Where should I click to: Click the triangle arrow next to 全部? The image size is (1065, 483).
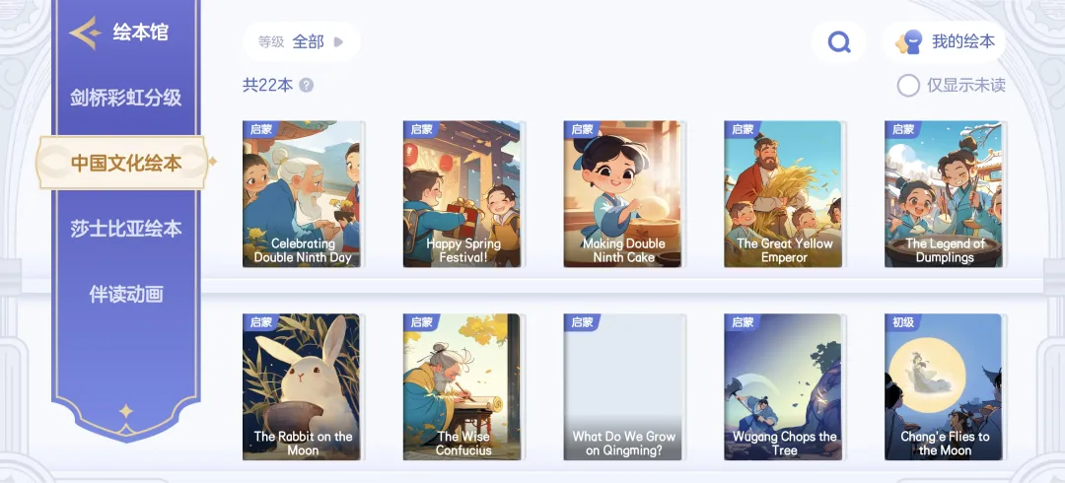(x=338, y=42)
